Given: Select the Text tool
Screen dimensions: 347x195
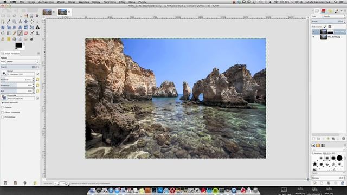Looking at the screenshot, I should 37,28.
